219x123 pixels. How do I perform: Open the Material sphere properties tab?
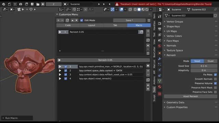(159, 87)
